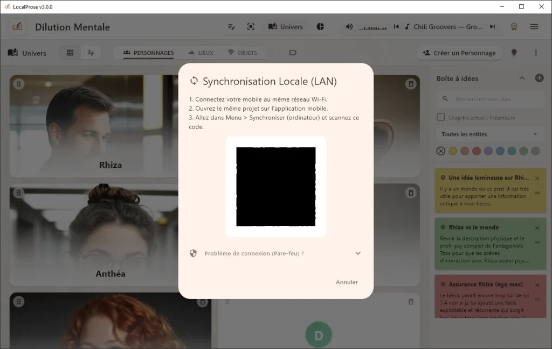Image resolution: width=552 pixels, height=349 pixels.
Task: Delete card with top right trash icon
Action: tap(411, 84)
